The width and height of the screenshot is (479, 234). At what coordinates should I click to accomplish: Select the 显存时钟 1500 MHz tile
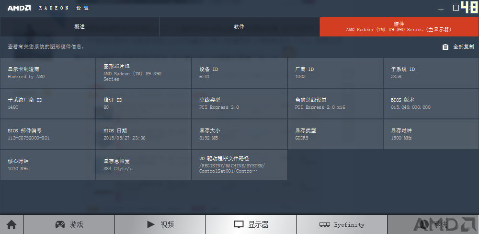pyautogui.click(x=431, y=134)
